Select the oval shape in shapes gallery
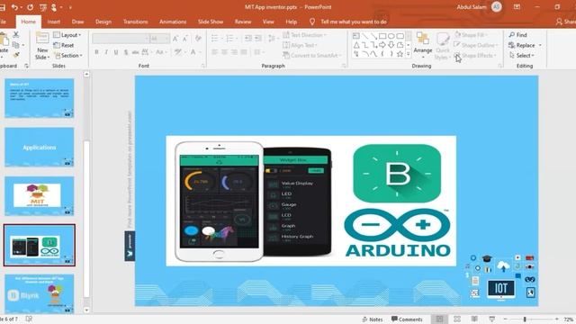This screenshot has width=576, height=324. pos(391,36)
